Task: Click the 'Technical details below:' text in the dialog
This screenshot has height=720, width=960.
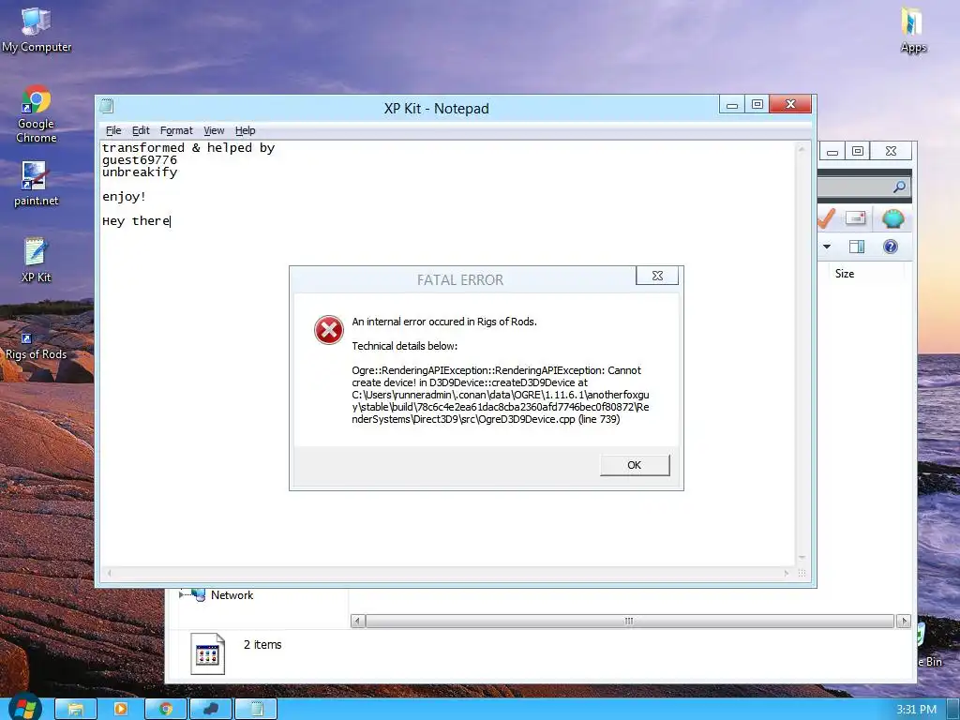Action: click(x=405, y=346)
